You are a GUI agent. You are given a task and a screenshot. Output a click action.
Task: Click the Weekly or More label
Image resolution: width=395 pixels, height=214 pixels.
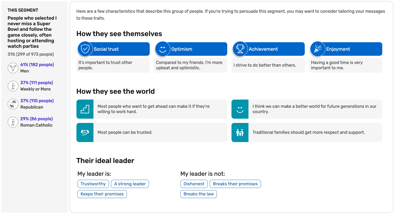pos(36,89)
